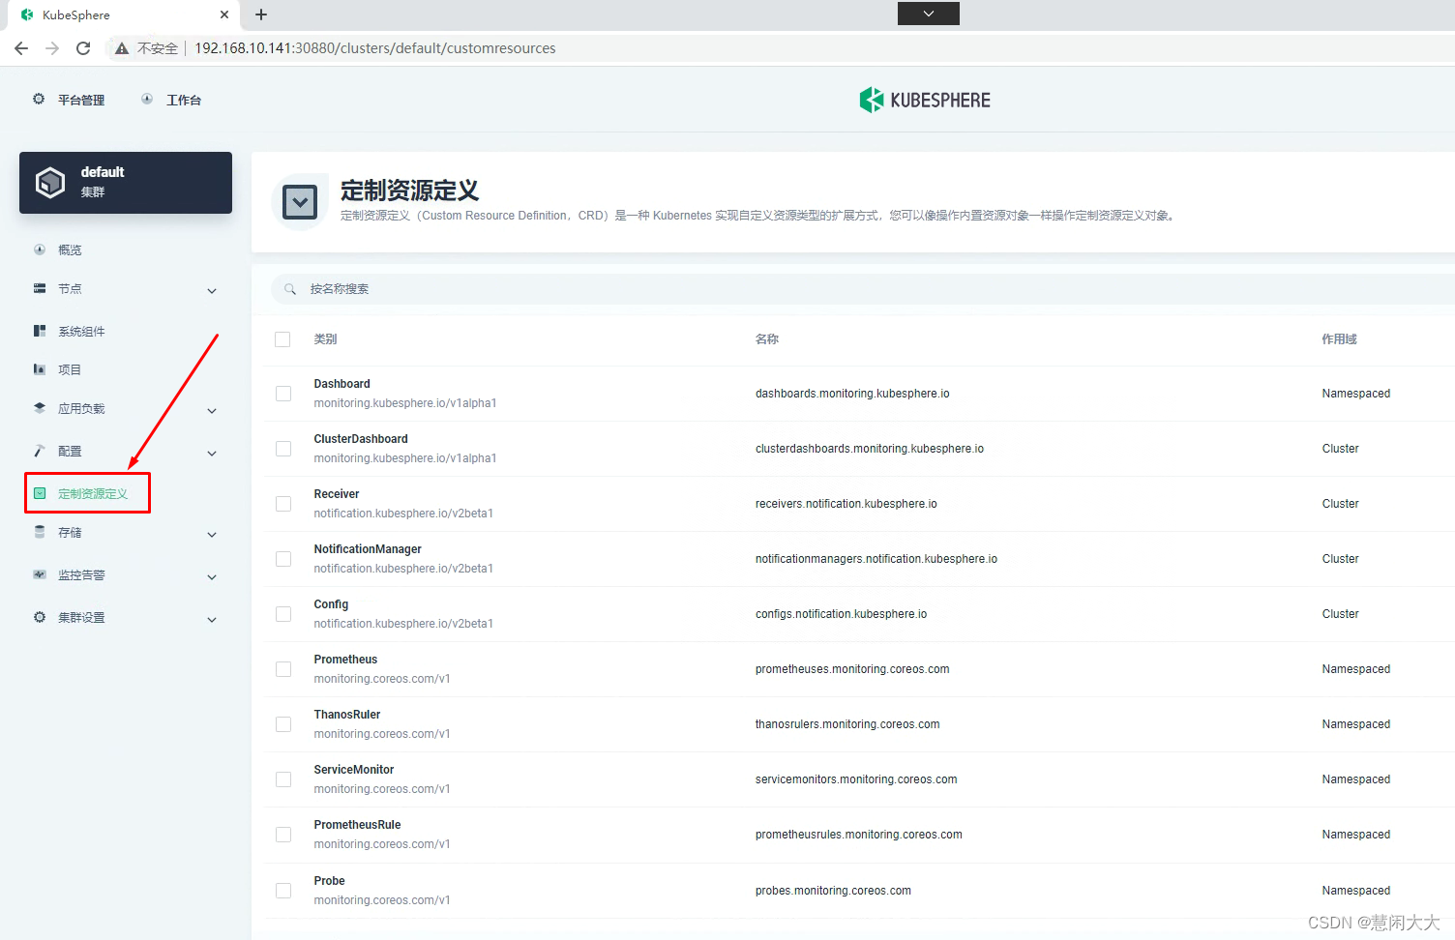The image size is (1455, 940).
Task: Click the browser back arrow
Action: (21, 48)
